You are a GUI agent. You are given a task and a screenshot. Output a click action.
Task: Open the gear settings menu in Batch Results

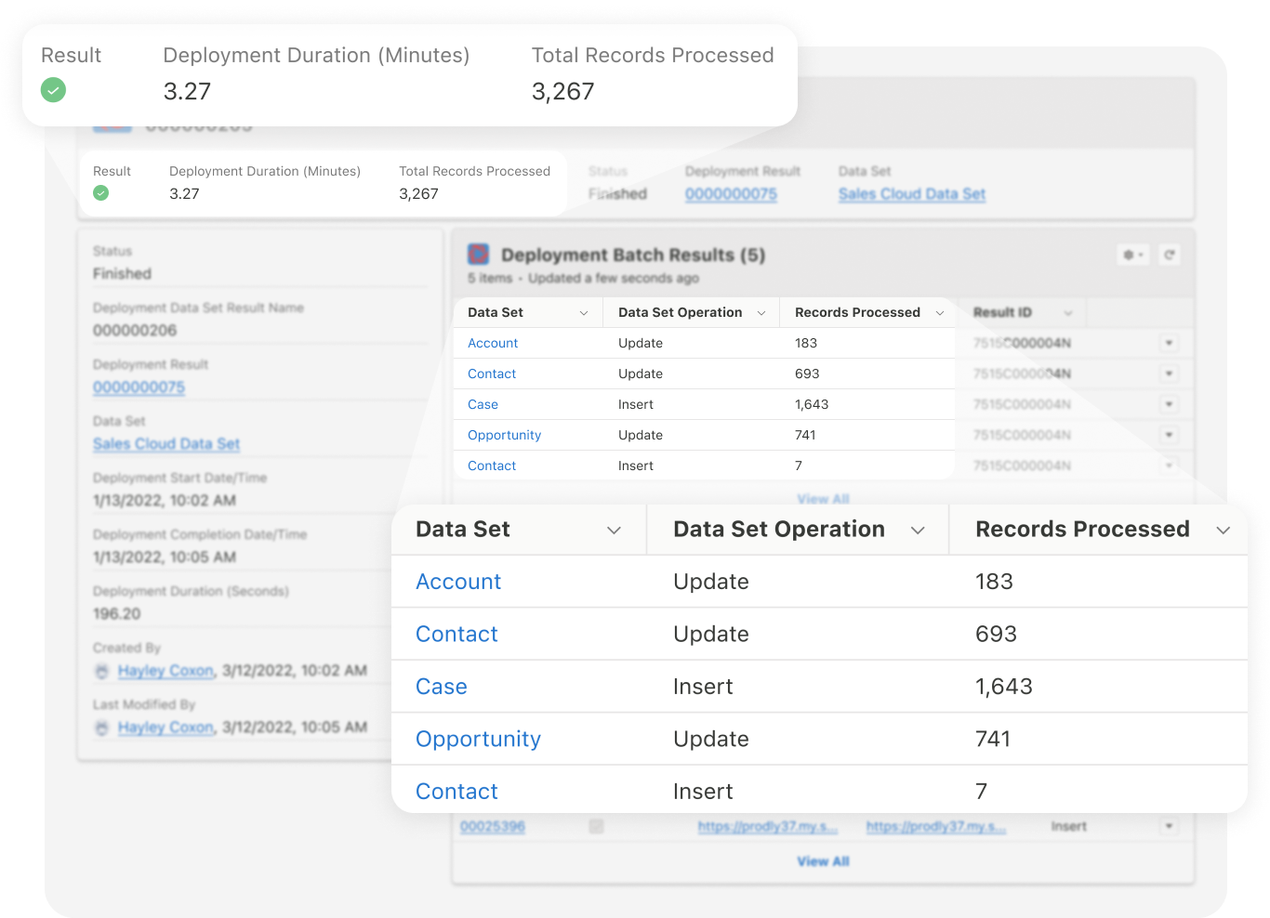(x=1133, y=255)
